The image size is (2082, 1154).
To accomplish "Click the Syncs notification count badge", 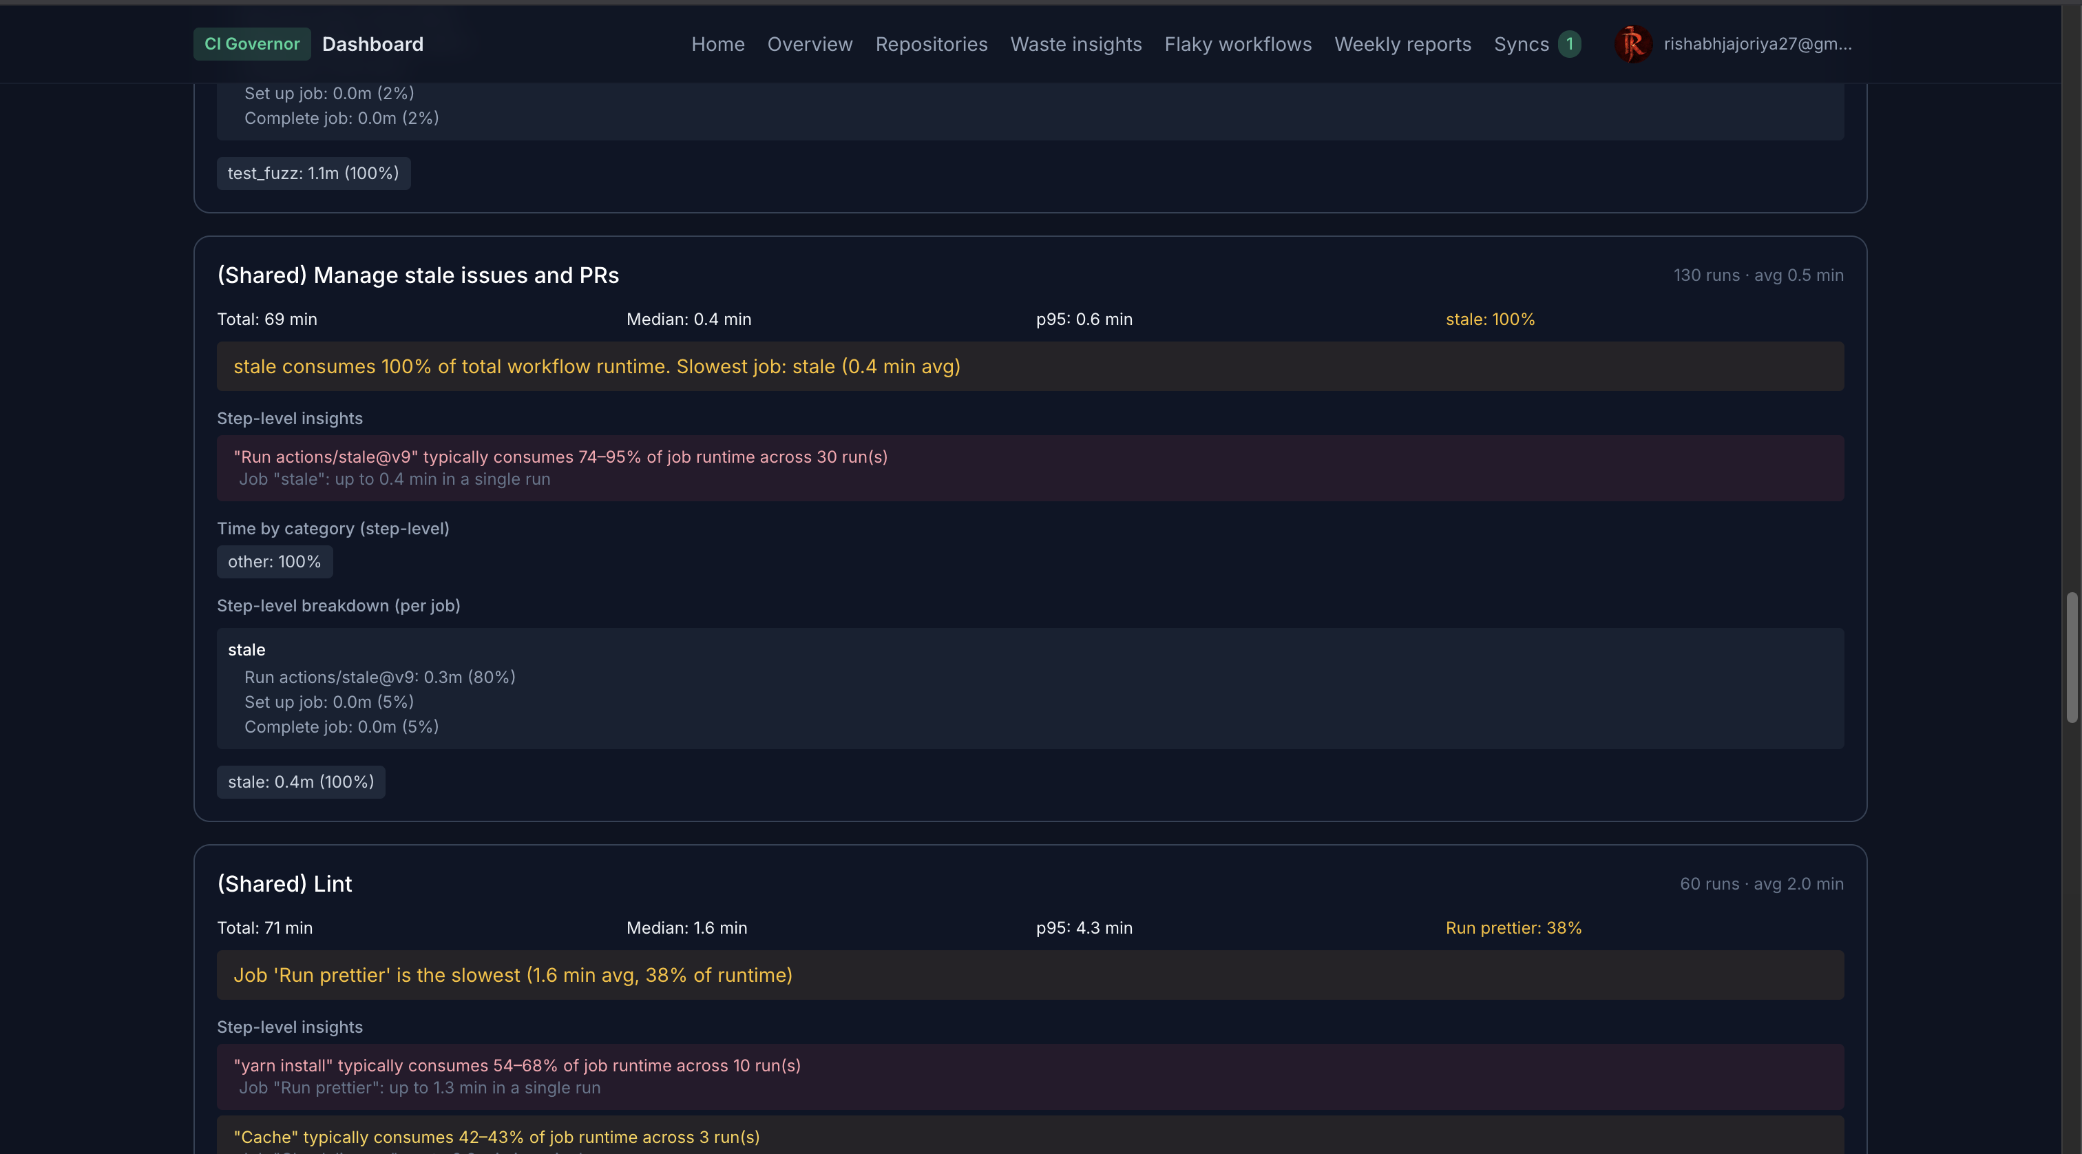I will click(x=1569, y=43).
